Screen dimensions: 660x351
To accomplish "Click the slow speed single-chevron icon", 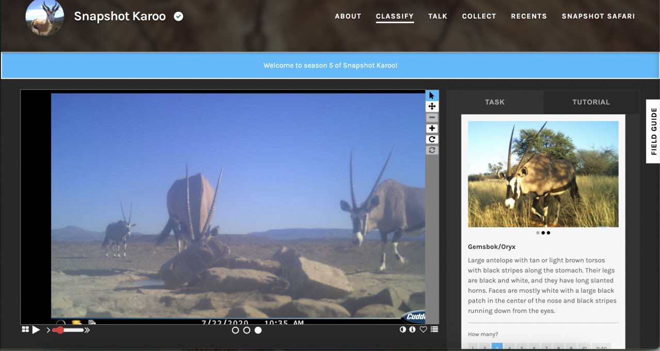I will pos(48,330).
